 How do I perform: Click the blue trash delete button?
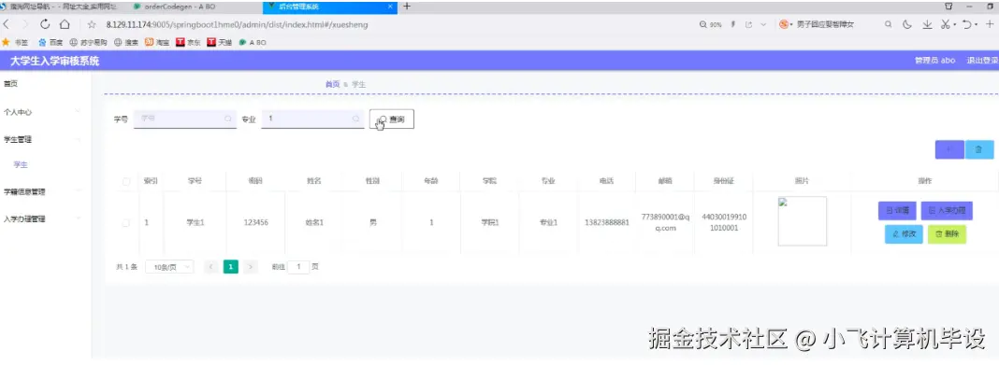pos(979,149)
